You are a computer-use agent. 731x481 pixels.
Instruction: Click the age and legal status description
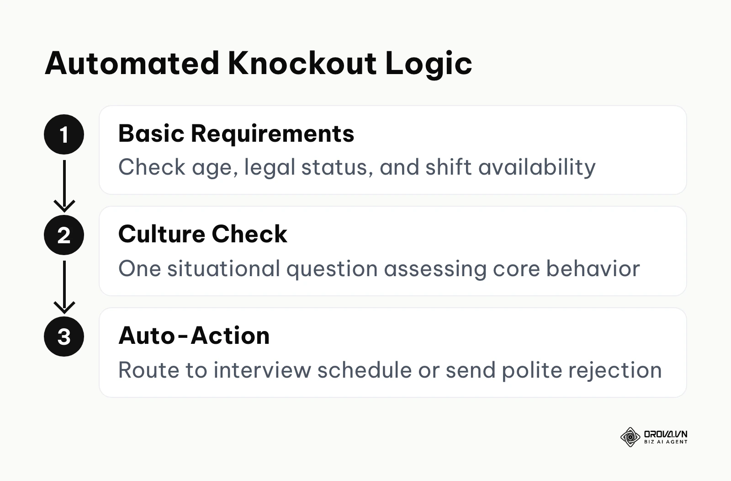pos(357,167)
